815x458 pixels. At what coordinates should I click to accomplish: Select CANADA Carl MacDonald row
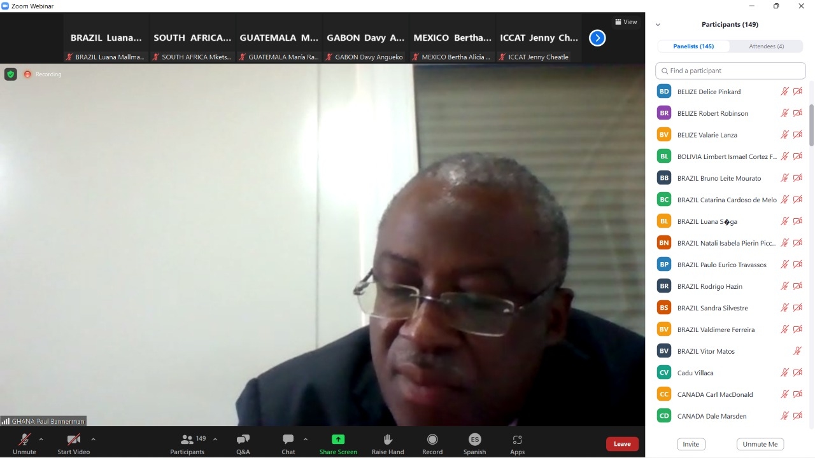click(730, 394)
